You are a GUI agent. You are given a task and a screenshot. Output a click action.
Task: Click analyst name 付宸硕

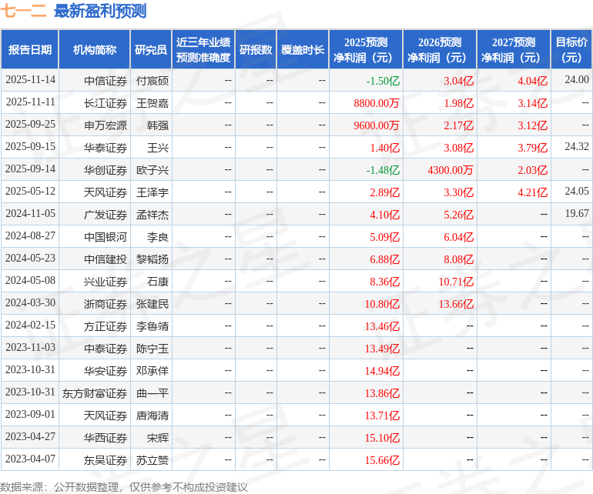152,81
